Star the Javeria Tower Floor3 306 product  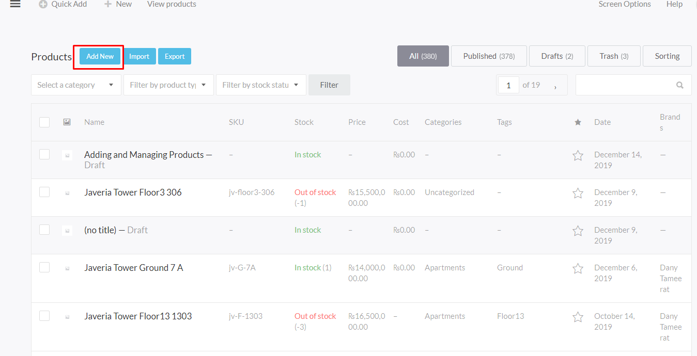(578, 193)
